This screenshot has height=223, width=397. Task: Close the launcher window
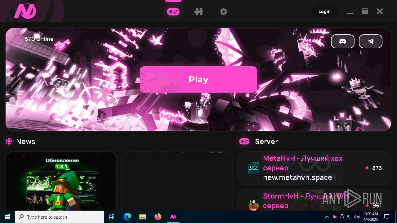pos(380,11)
